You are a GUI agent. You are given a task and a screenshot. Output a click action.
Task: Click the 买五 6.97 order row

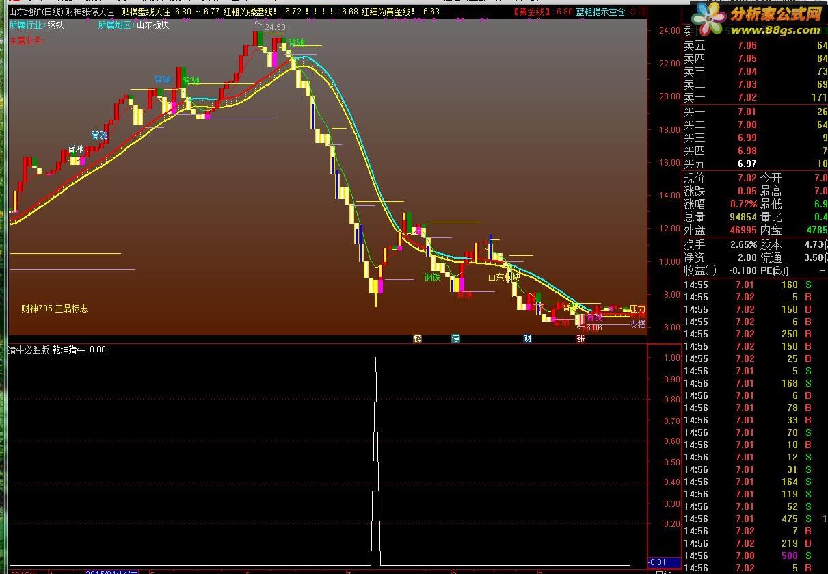click(755, 164)
